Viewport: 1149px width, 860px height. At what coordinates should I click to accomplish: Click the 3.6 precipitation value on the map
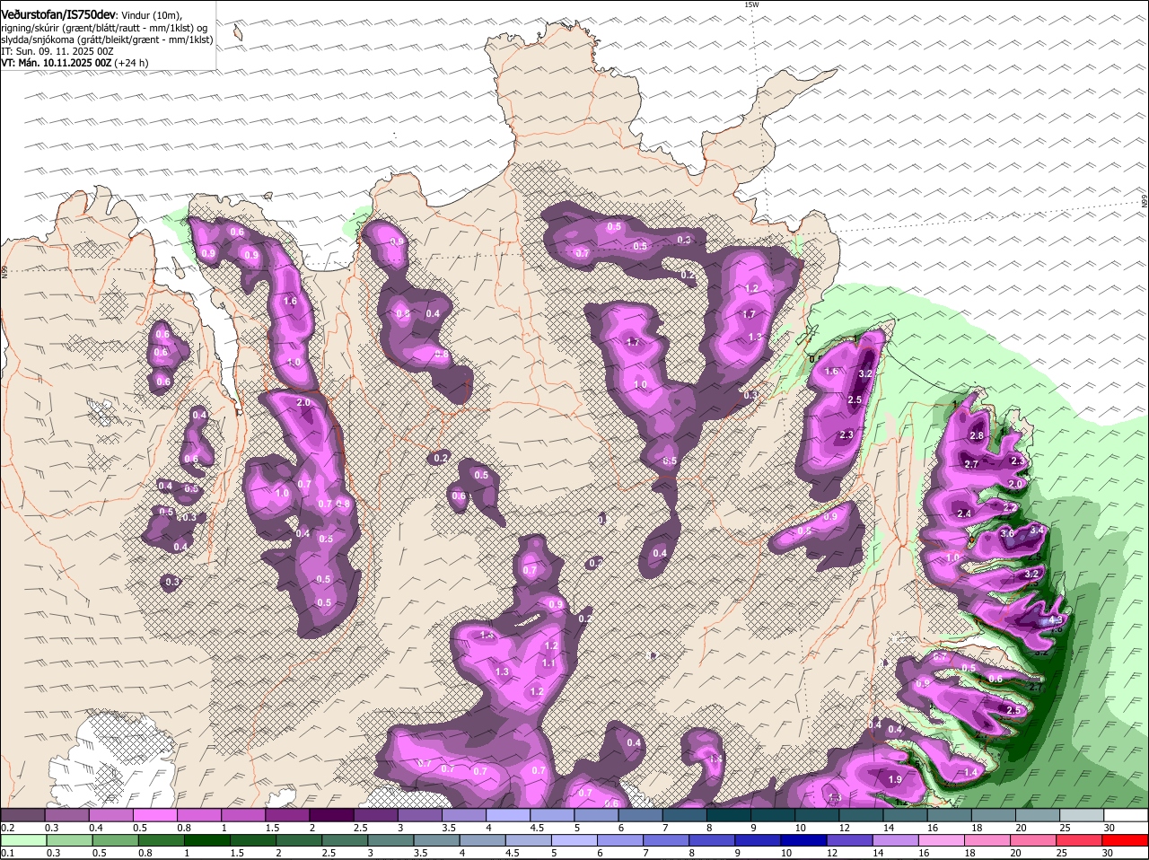tap(1006, 533)
